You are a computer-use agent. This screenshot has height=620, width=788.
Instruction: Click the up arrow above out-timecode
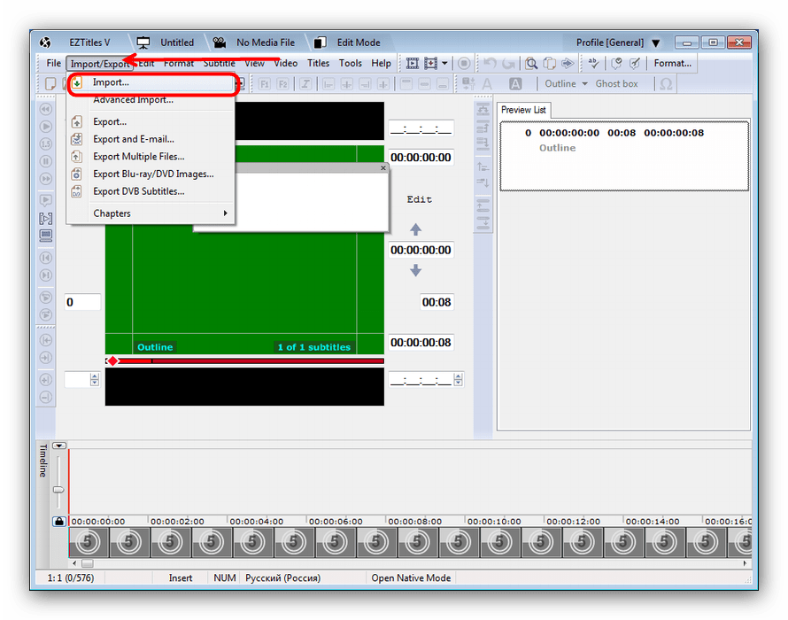[x=415, y=229]
